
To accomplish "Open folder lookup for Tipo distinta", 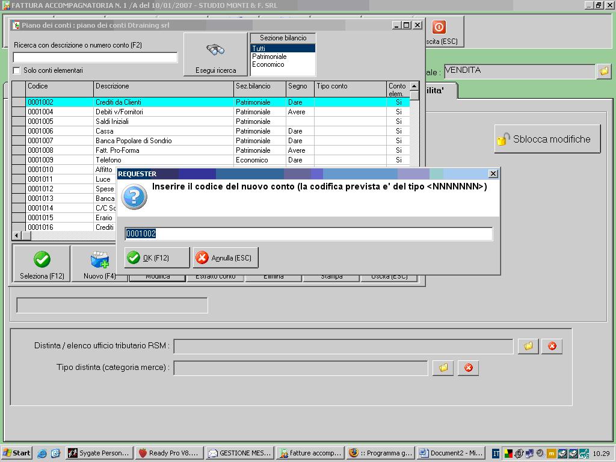I will (x=443, y=368).
